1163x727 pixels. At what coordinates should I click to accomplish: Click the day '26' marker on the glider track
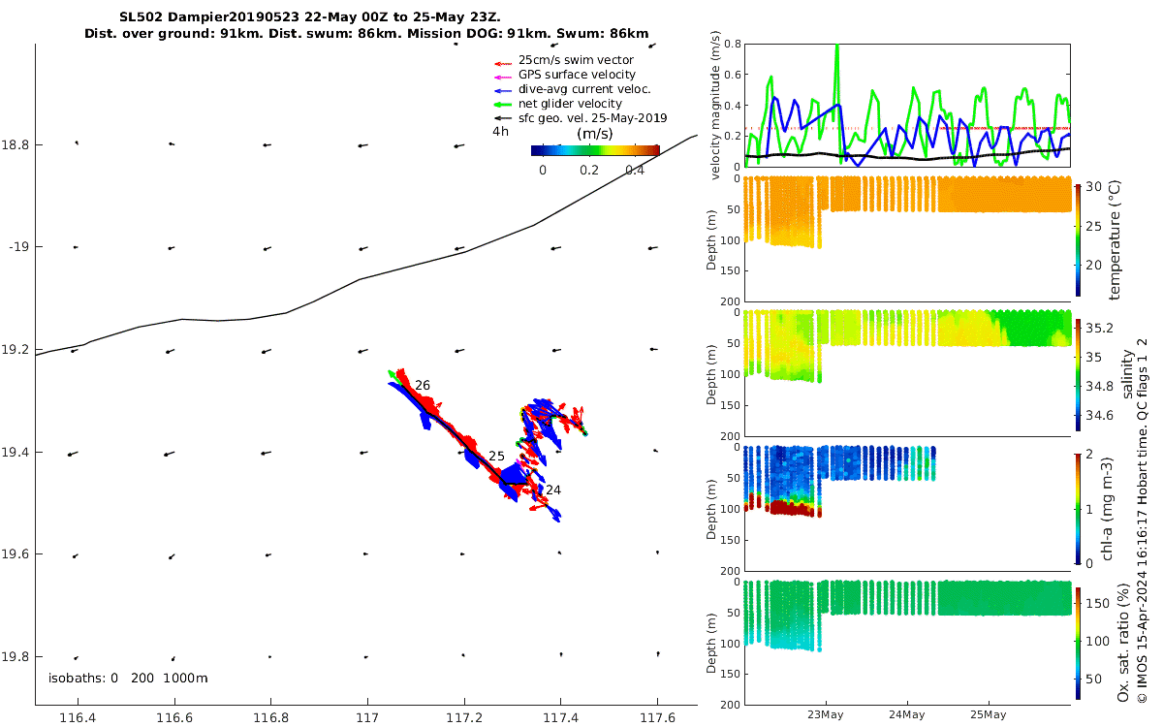pyautogui.click(x=423, y=386)
